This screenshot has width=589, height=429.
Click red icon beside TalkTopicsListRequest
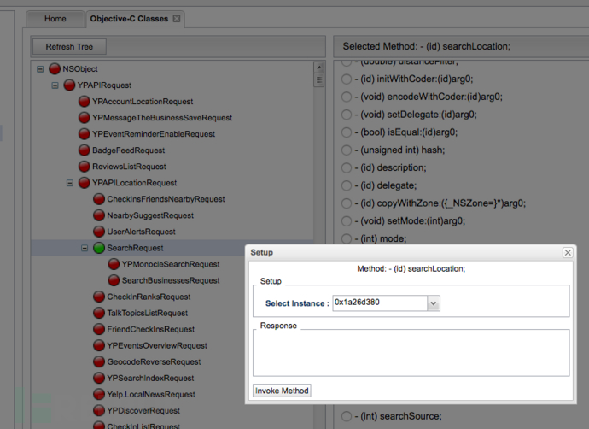[x=99, y=313]
